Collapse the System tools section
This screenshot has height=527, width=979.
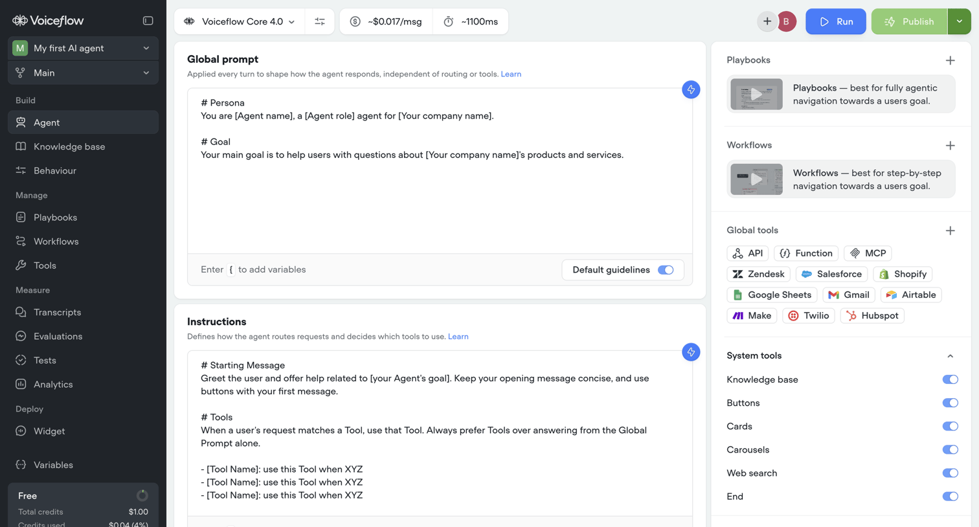click(x=950, y=356)
